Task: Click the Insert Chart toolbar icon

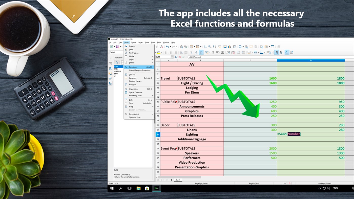Action: (230, 47)
